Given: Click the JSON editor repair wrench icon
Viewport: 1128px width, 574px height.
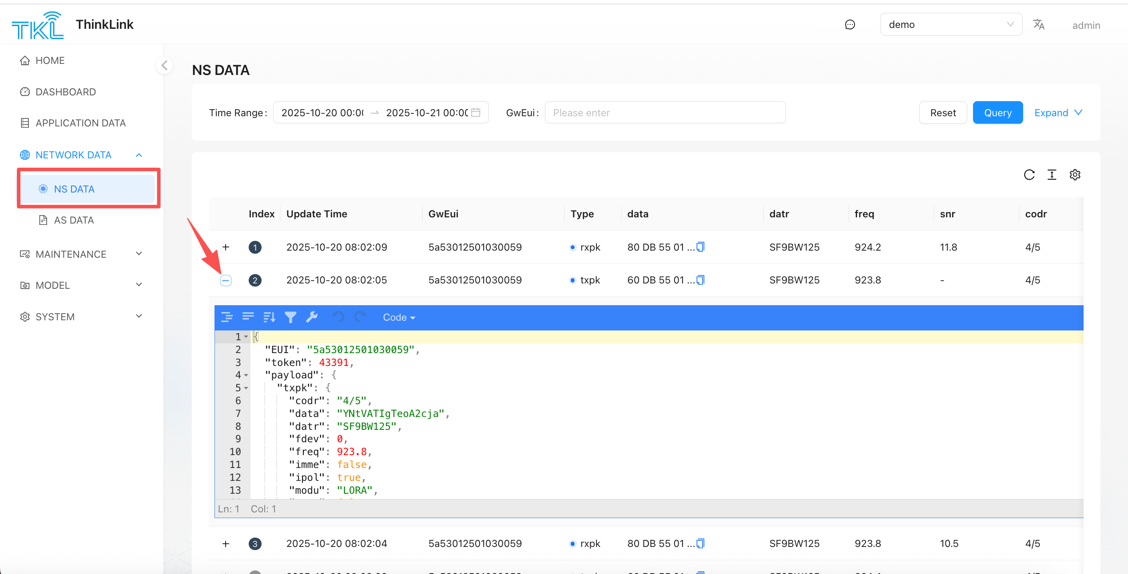Looking at the screenshot, I should 312,317.
